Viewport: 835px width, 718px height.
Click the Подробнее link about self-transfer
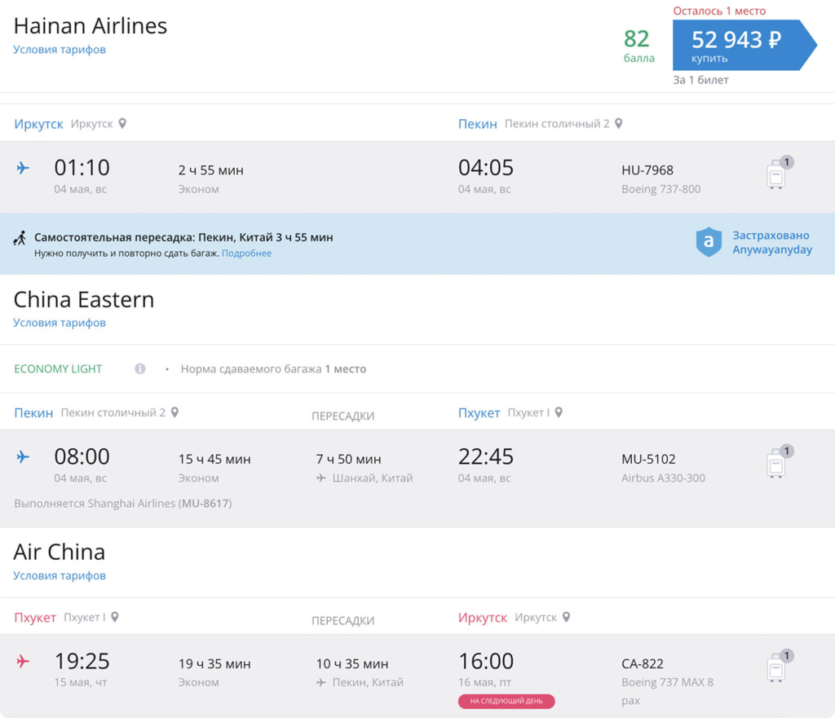coord(246,253)
